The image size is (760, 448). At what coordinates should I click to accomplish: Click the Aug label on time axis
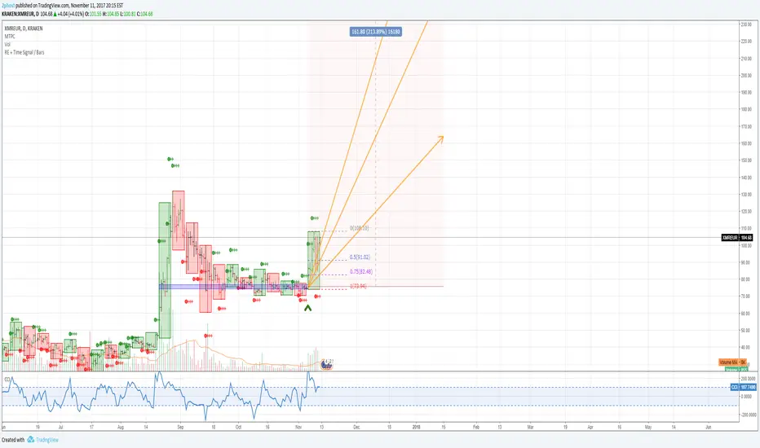click(x=120, y=427)
